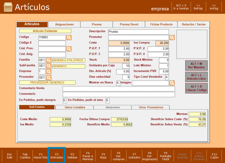Open the Familia lookup search icon
Image resolution: width=225 pixels, height=163 pixels.
pyautogui.click(x=49, y=60)
